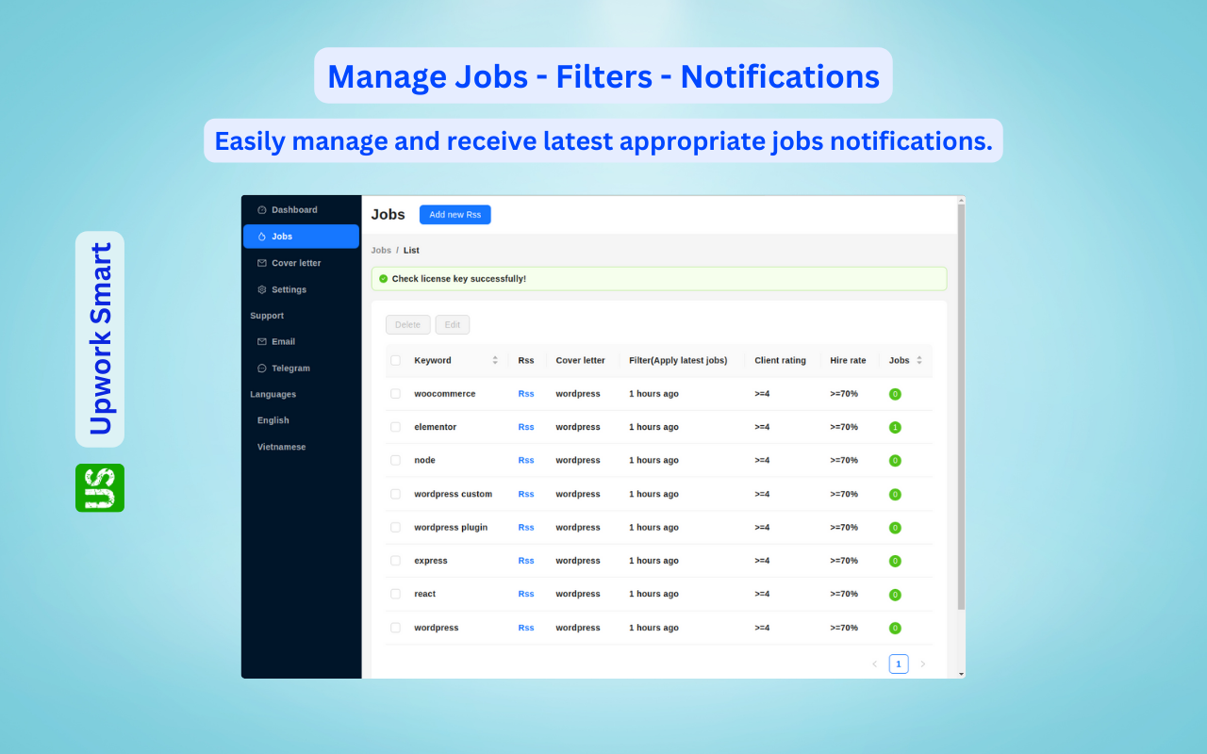The image size is (1207, 754).
Task: Switch language to Vietnamese
Action: click(x=301, y=447)
